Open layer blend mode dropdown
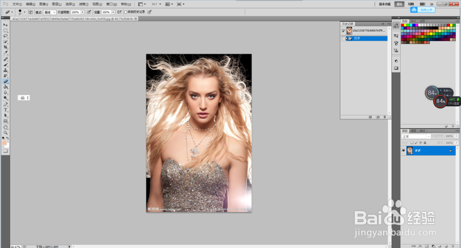This screenshot has height=248, width=461. 416,136
